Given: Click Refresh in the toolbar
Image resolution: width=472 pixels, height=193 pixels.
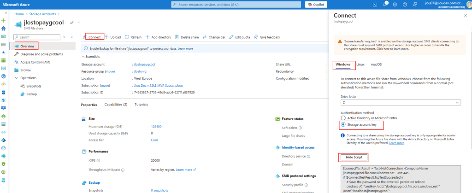Looking at the screenshot, I should (133, 37).
